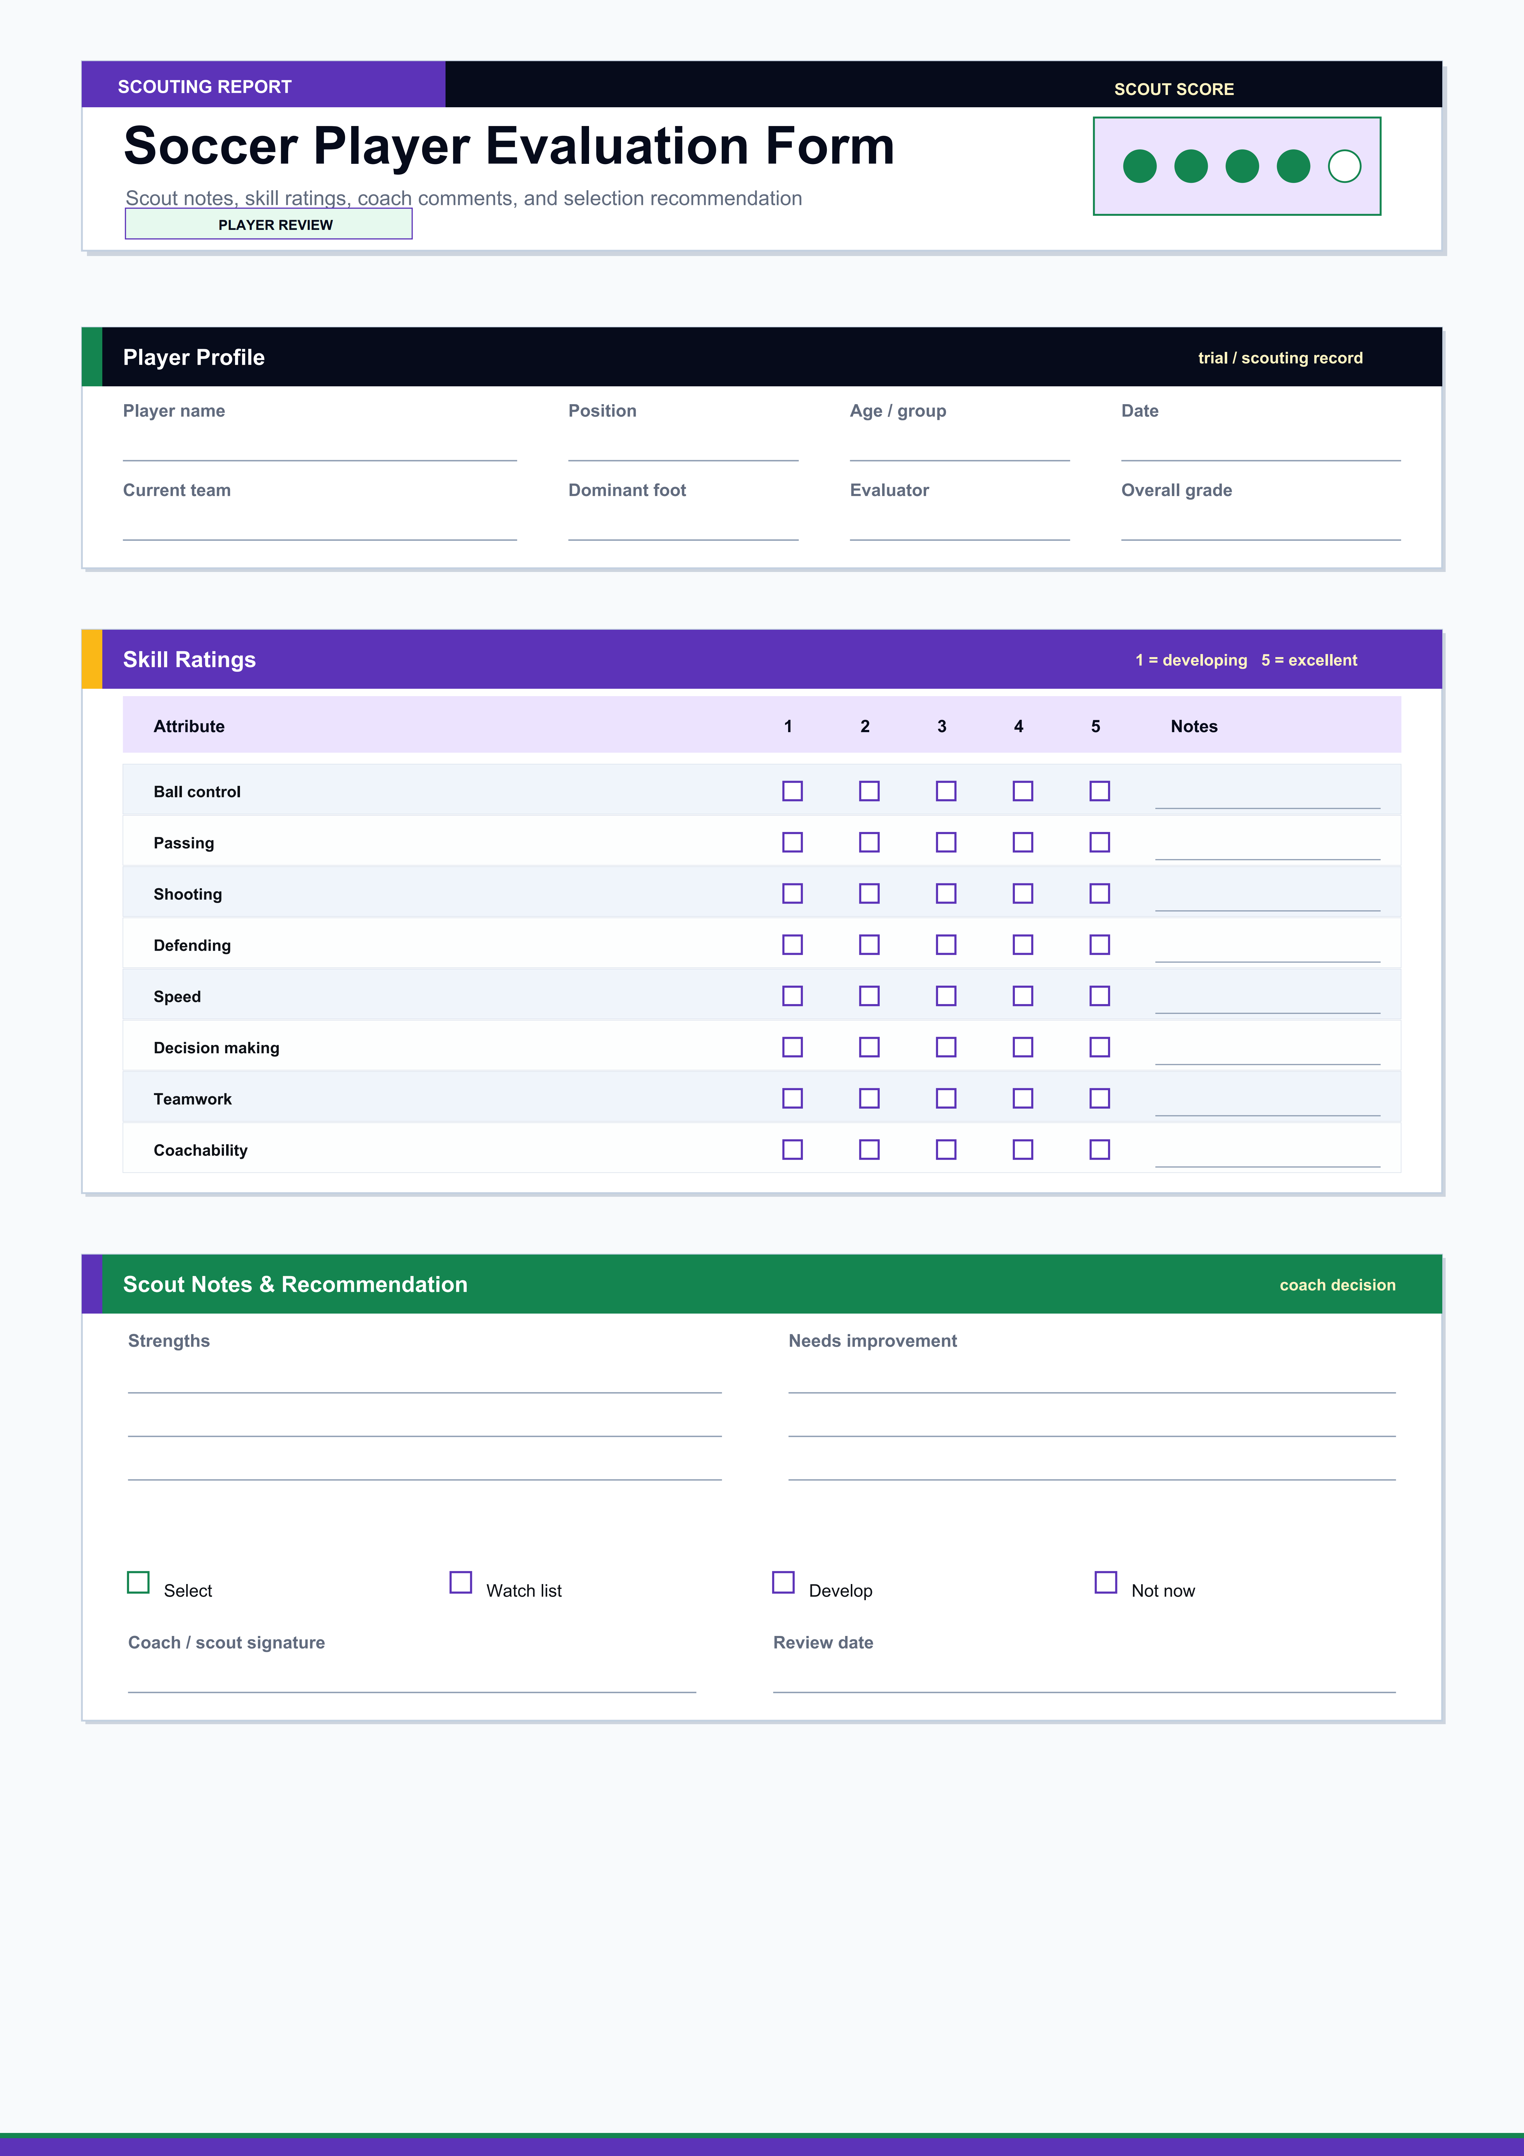Tick the Select recommendation checkbox
This screenshot has width=1524, height=2156.
pyautogui.click(x=138, y=1582)
